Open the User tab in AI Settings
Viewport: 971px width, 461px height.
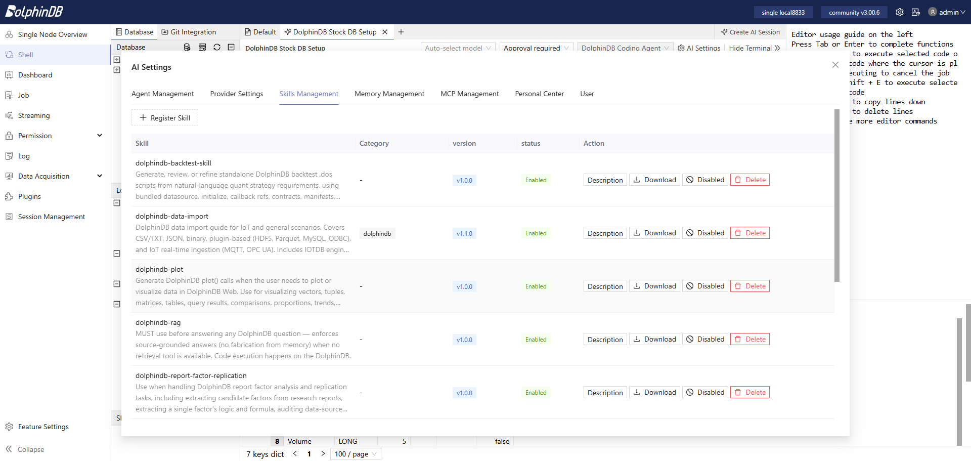[x=587, y=94]
